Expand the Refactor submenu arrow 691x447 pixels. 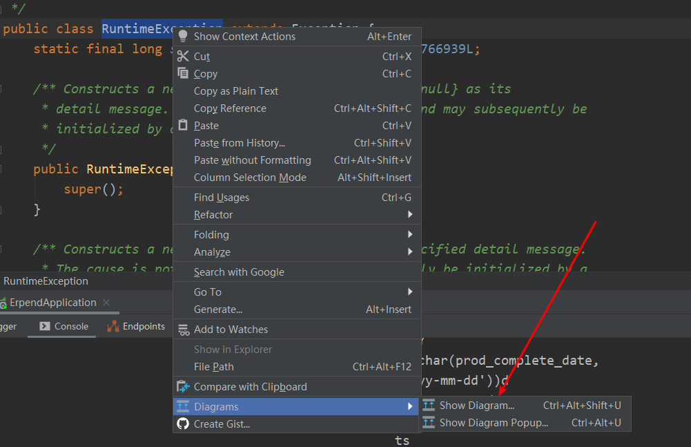point(410,214)
